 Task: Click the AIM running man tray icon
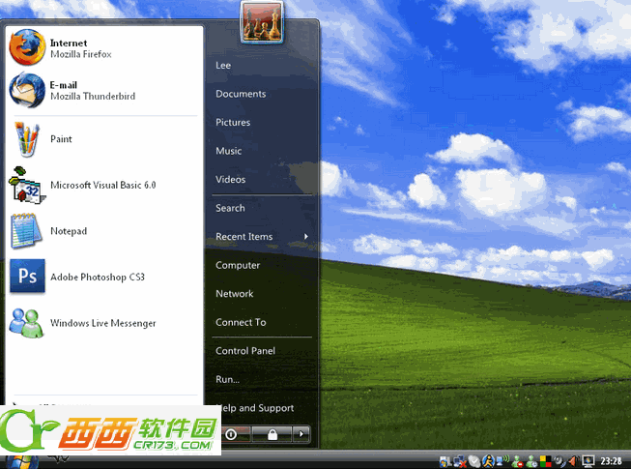coord(489,461)
